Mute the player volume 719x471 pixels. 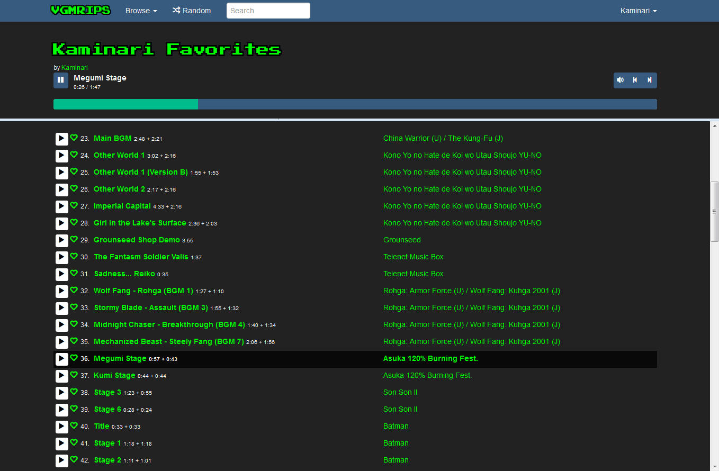pos(621,80)
